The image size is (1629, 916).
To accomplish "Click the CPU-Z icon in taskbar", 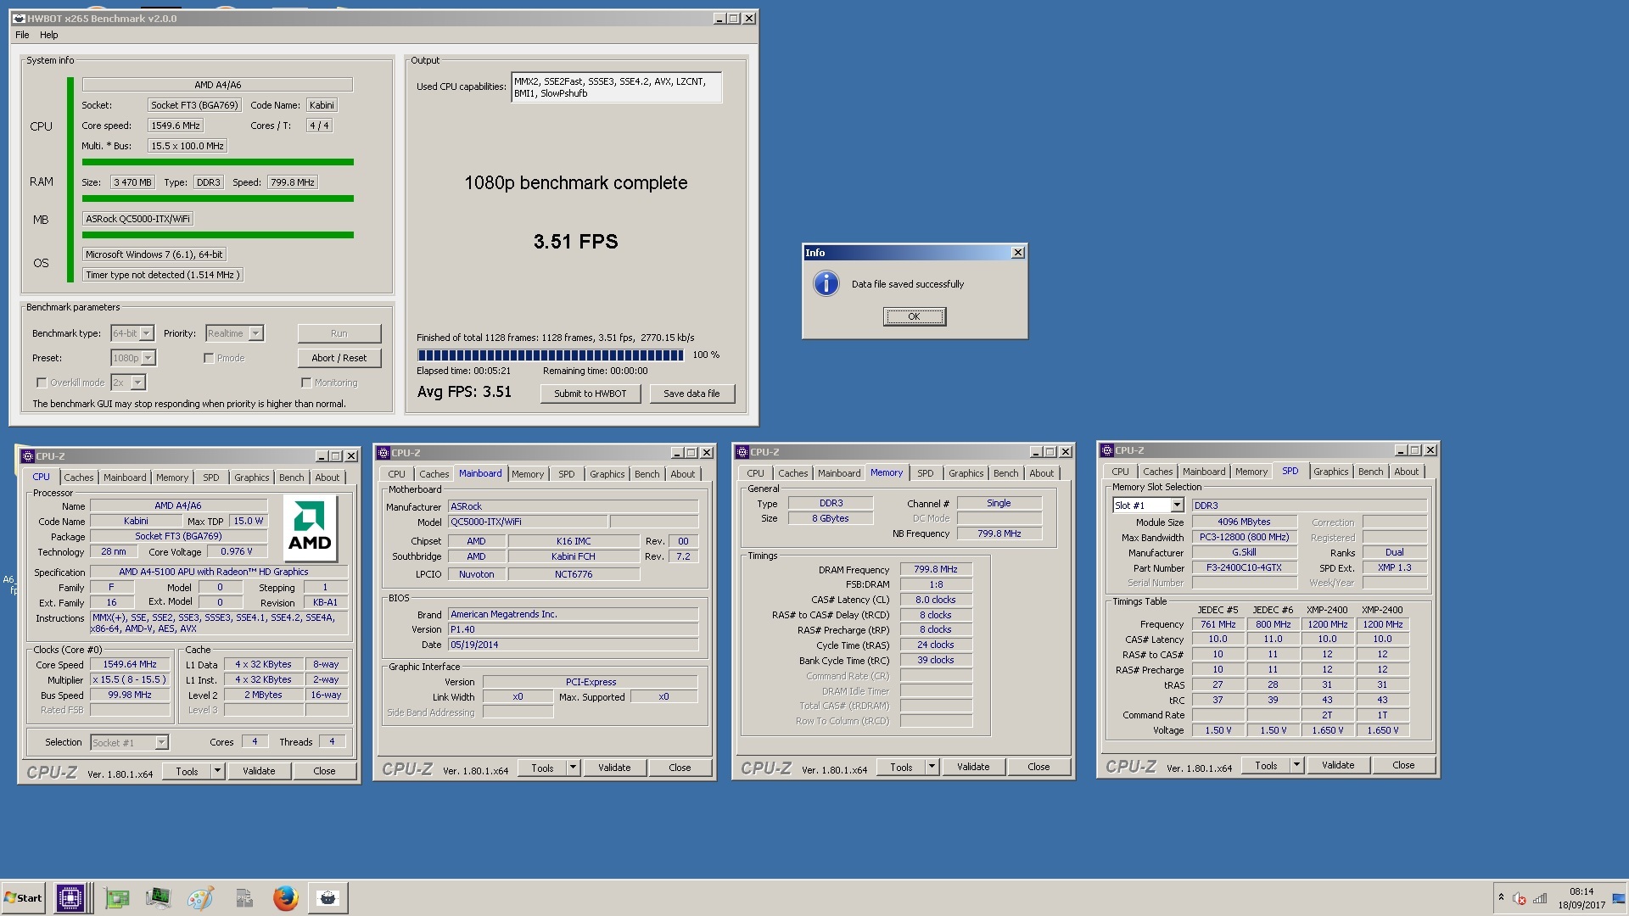I will [x=70, y=898].
